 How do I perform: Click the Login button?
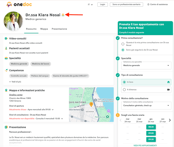pyautogui.click(x=102, y=4)
